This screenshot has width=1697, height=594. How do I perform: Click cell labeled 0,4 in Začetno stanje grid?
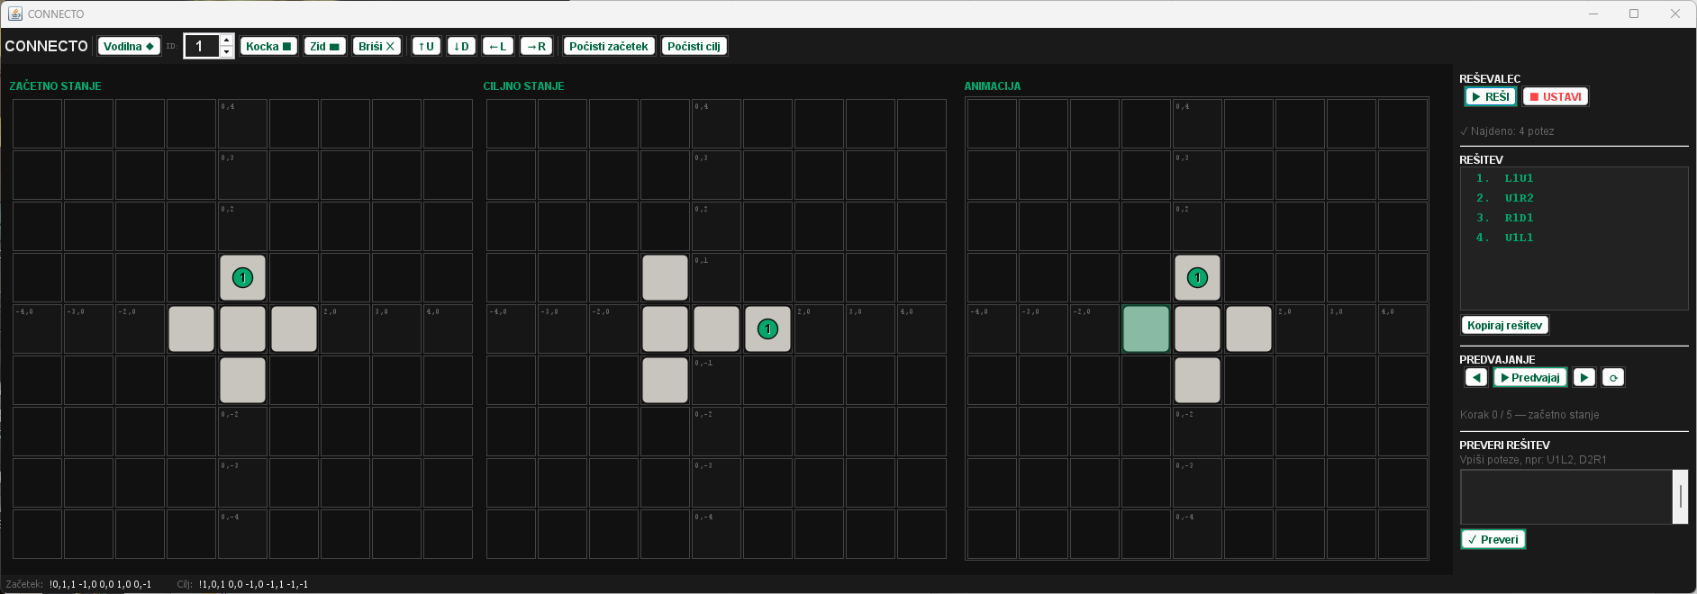(x=242, y=123)
